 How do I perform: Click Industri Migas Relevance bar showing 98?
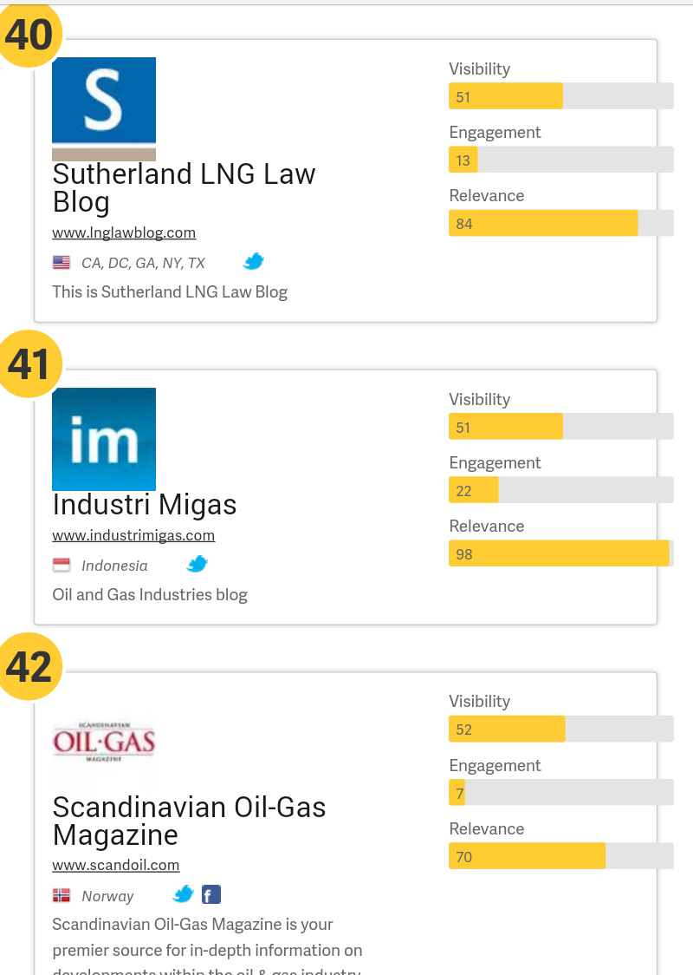click(x=561, y=553)
